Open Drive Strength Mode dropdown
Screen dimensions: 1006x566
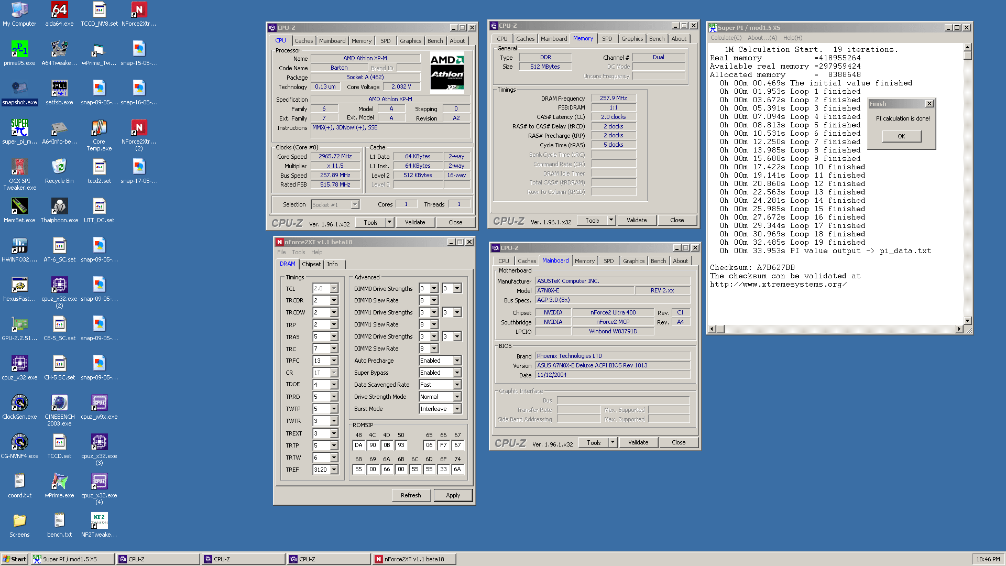(x=457, y=397)
